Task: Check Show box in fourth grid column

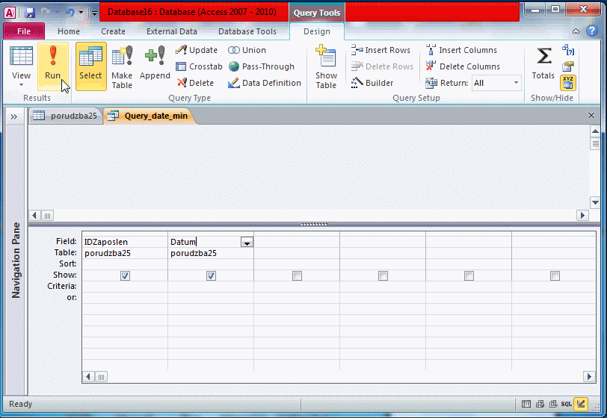Action: click(383, 275)
